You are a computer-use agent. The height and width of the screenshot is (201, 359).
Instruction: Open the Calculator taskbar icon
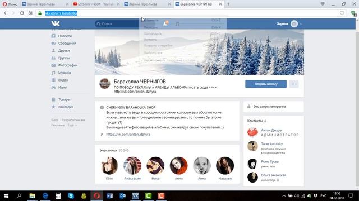(58, 196)
